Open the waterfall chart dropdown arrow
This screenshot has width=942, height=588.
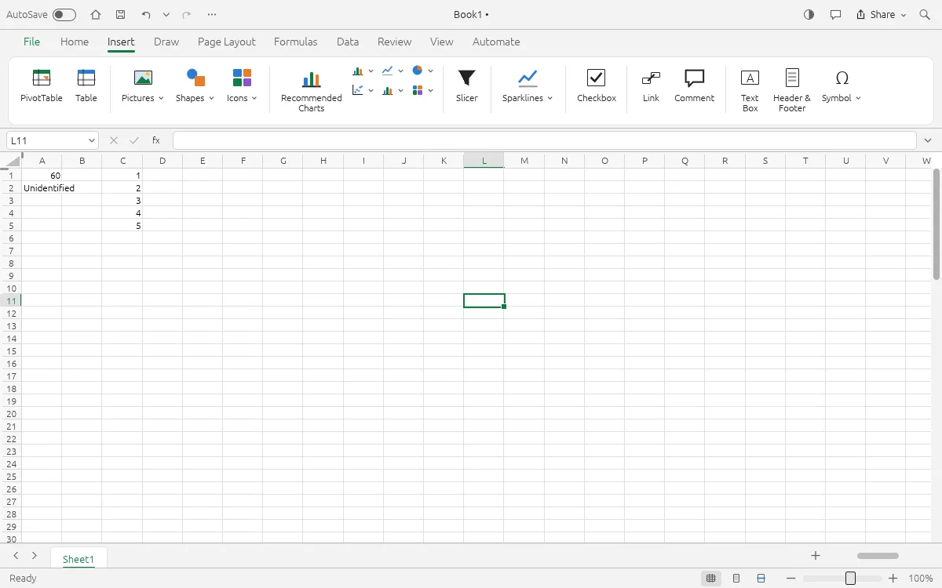click(400, 90)
